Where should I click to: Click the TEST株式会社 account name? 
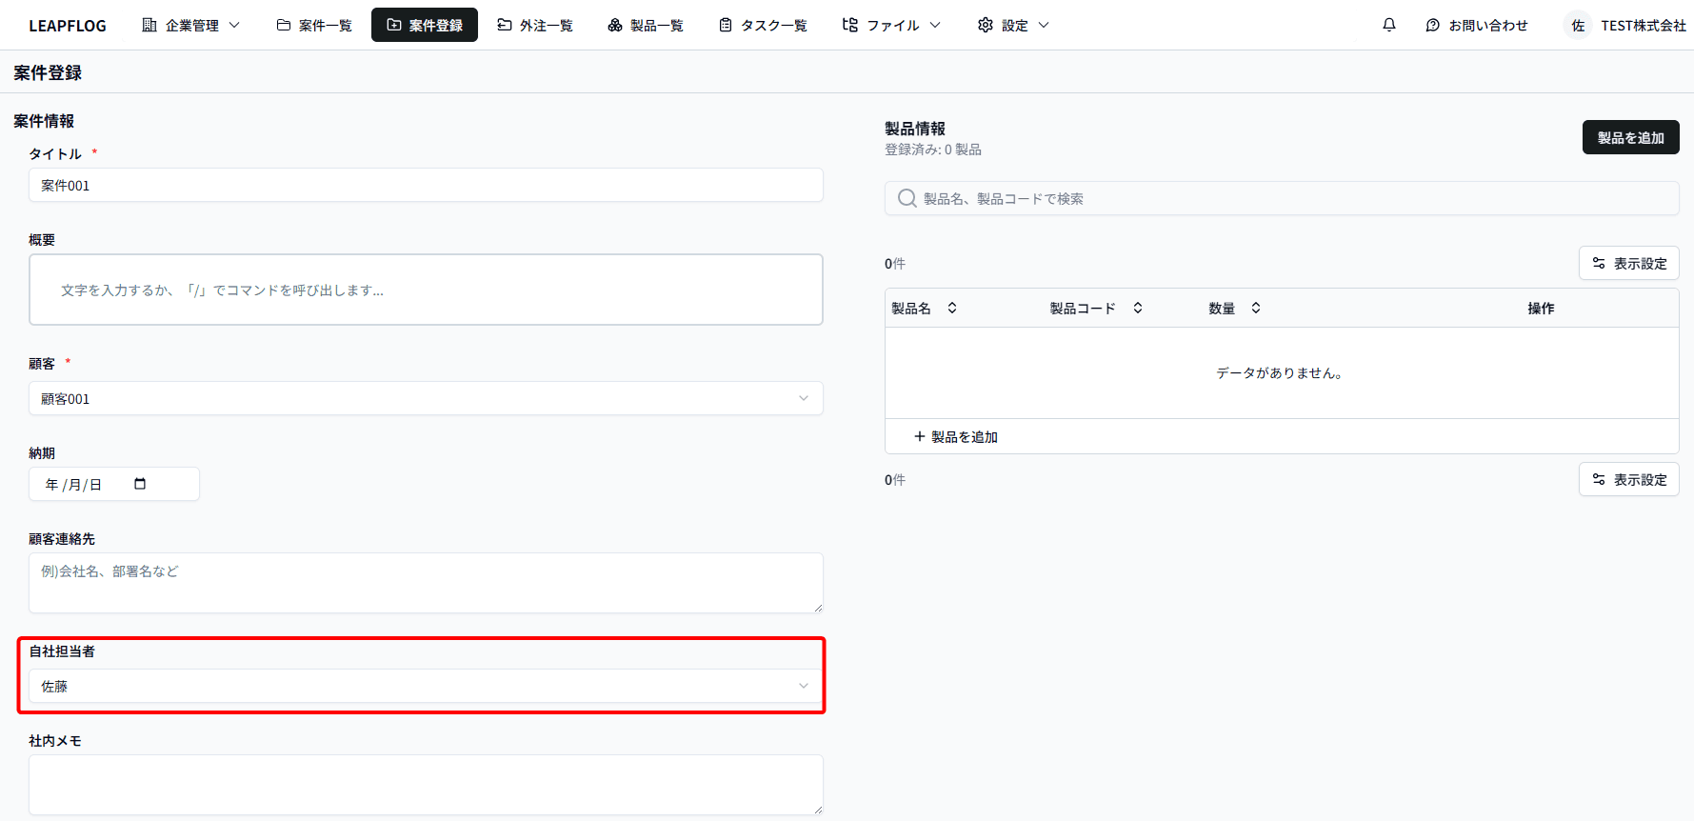1644,26
